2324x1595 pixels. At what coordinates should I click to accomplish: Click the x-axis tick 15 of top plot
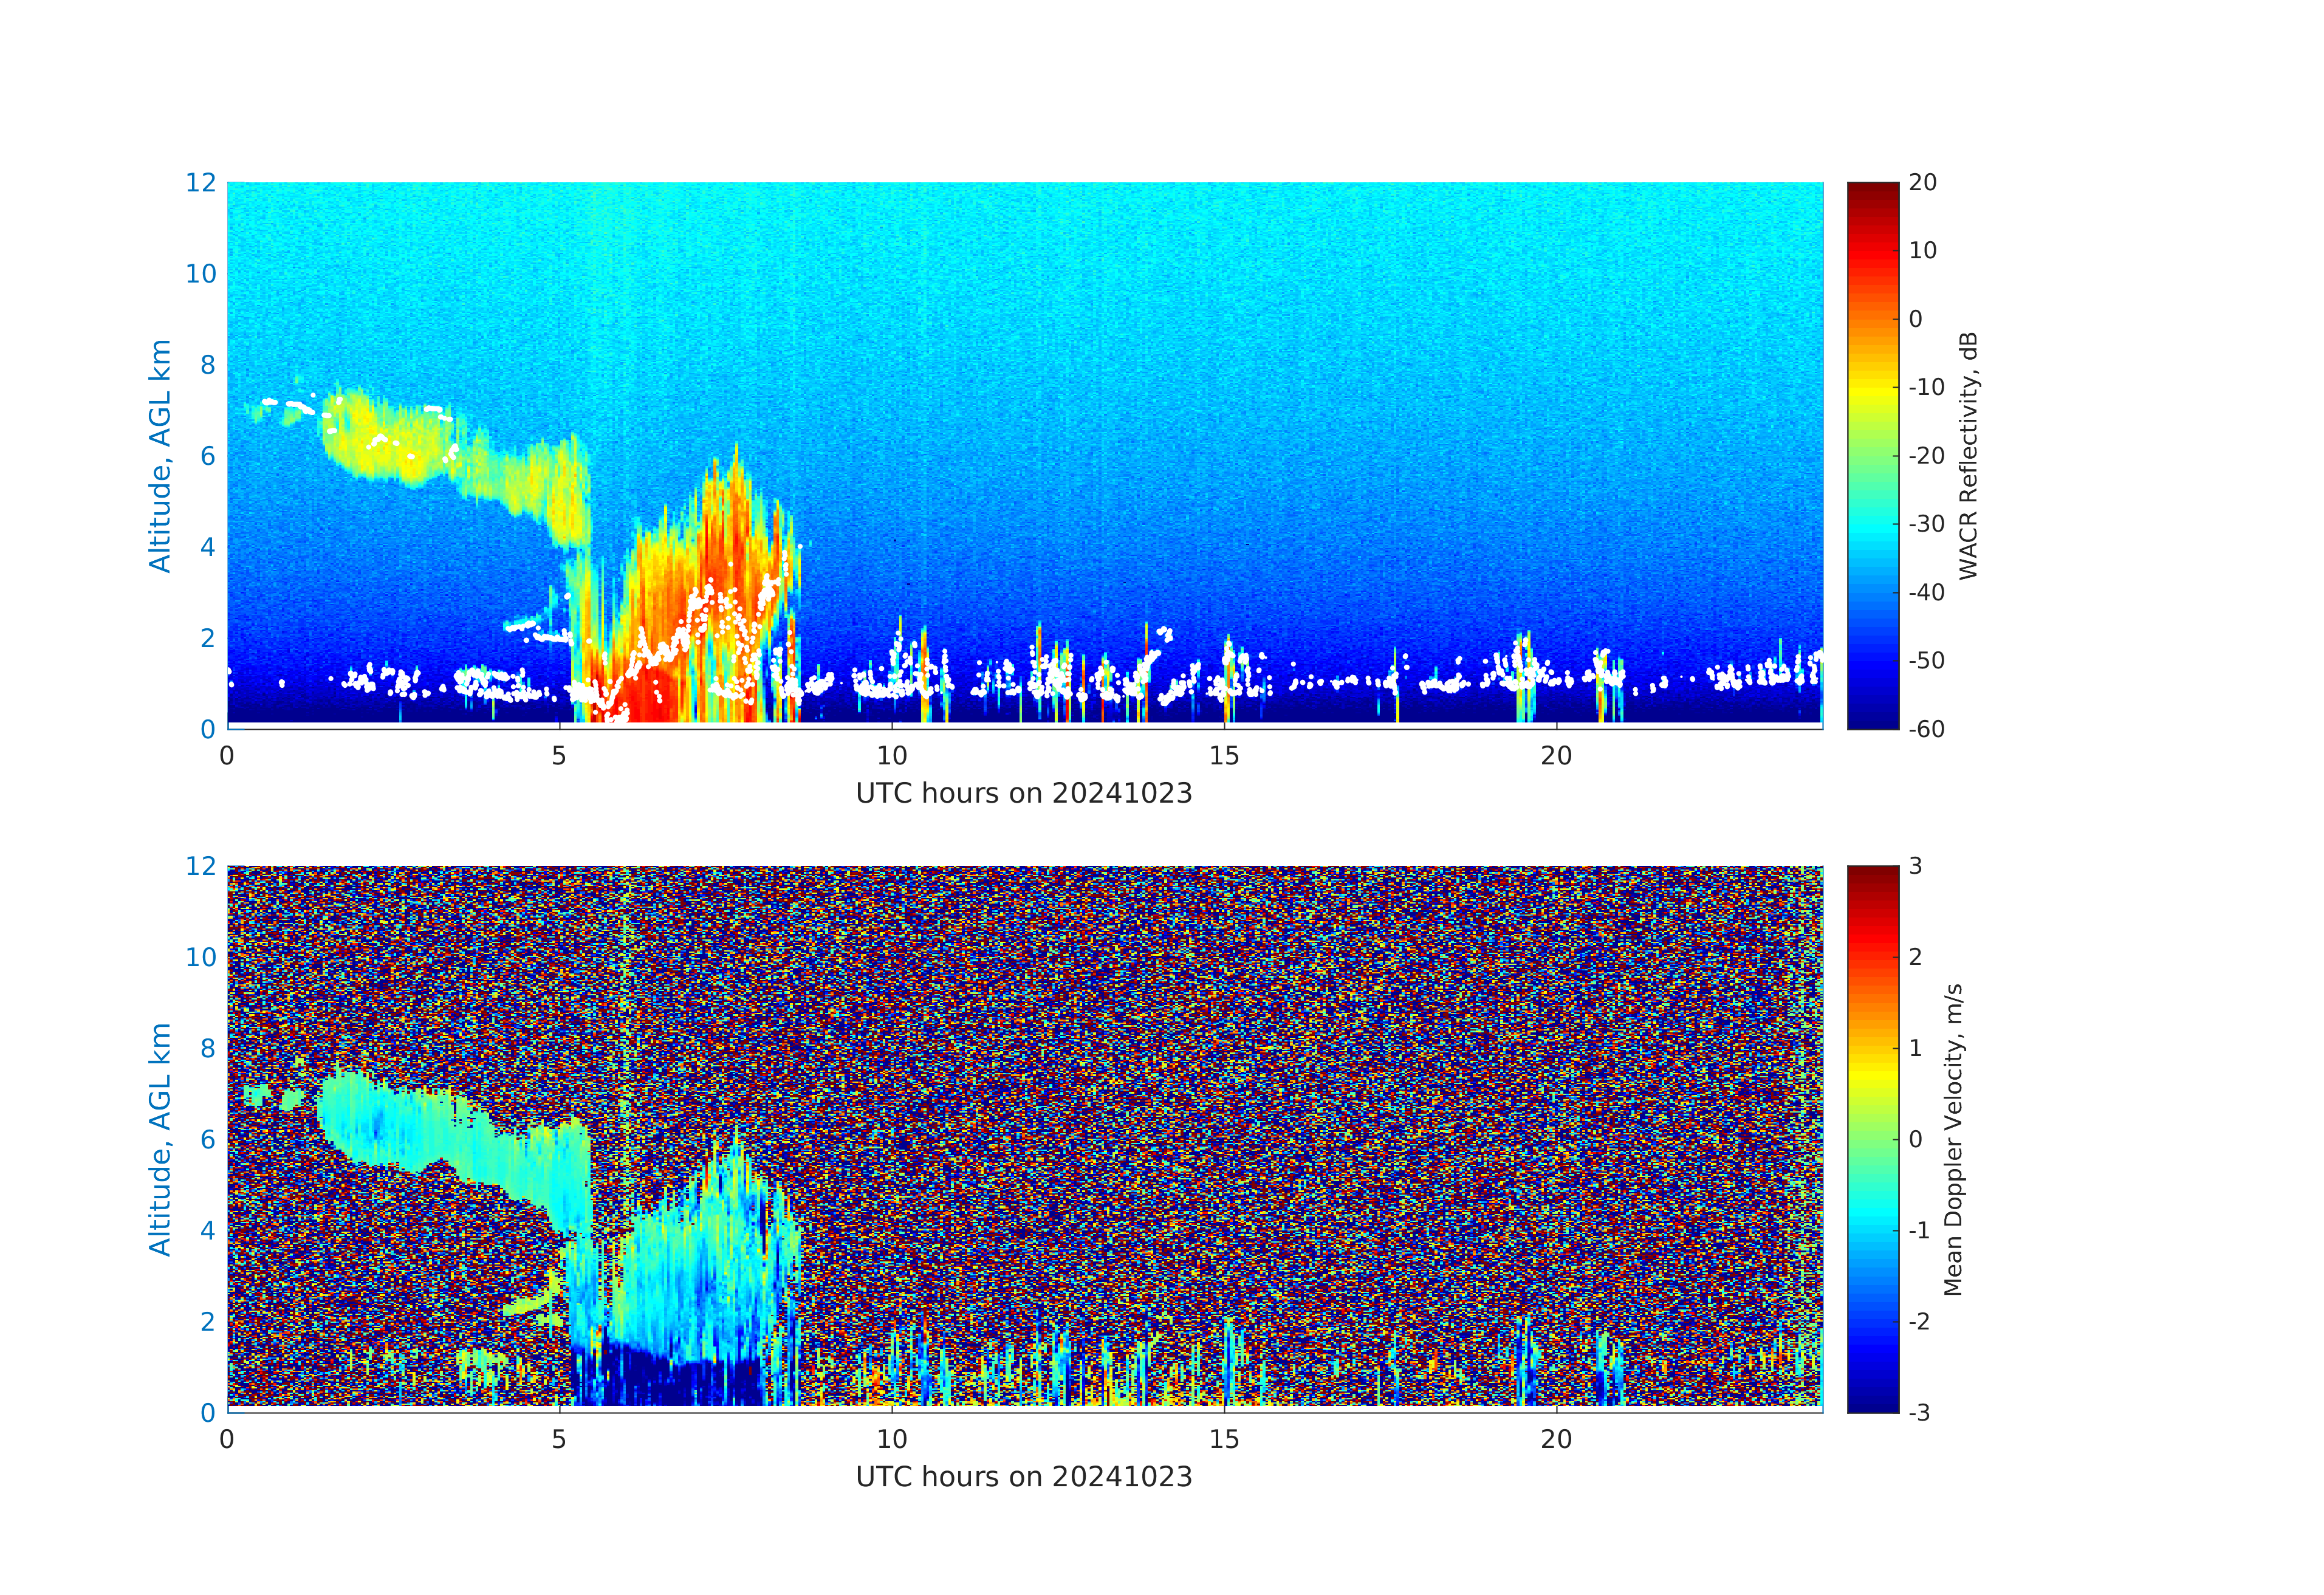click(1224, 756)
